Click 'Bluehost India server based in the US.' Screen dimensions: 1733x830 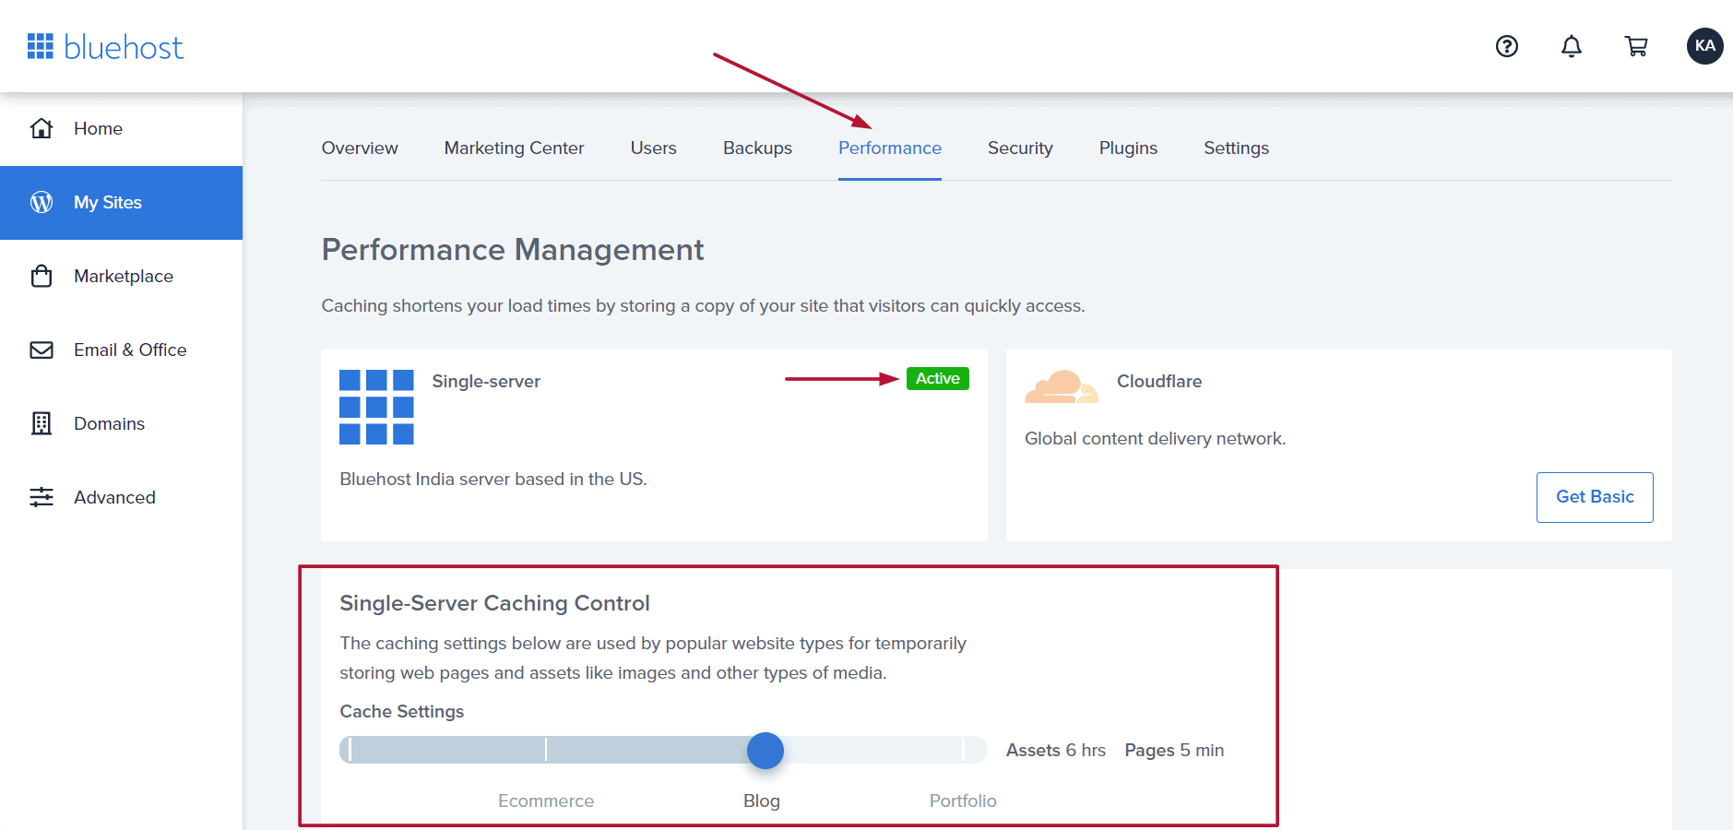coord(493,479)
